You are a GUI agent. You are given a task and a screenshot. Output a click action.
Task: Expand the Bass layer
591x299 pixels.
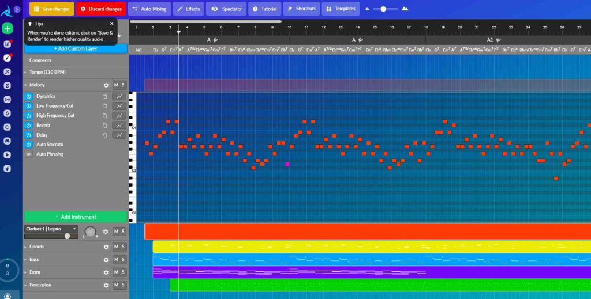tap(25, 259)
